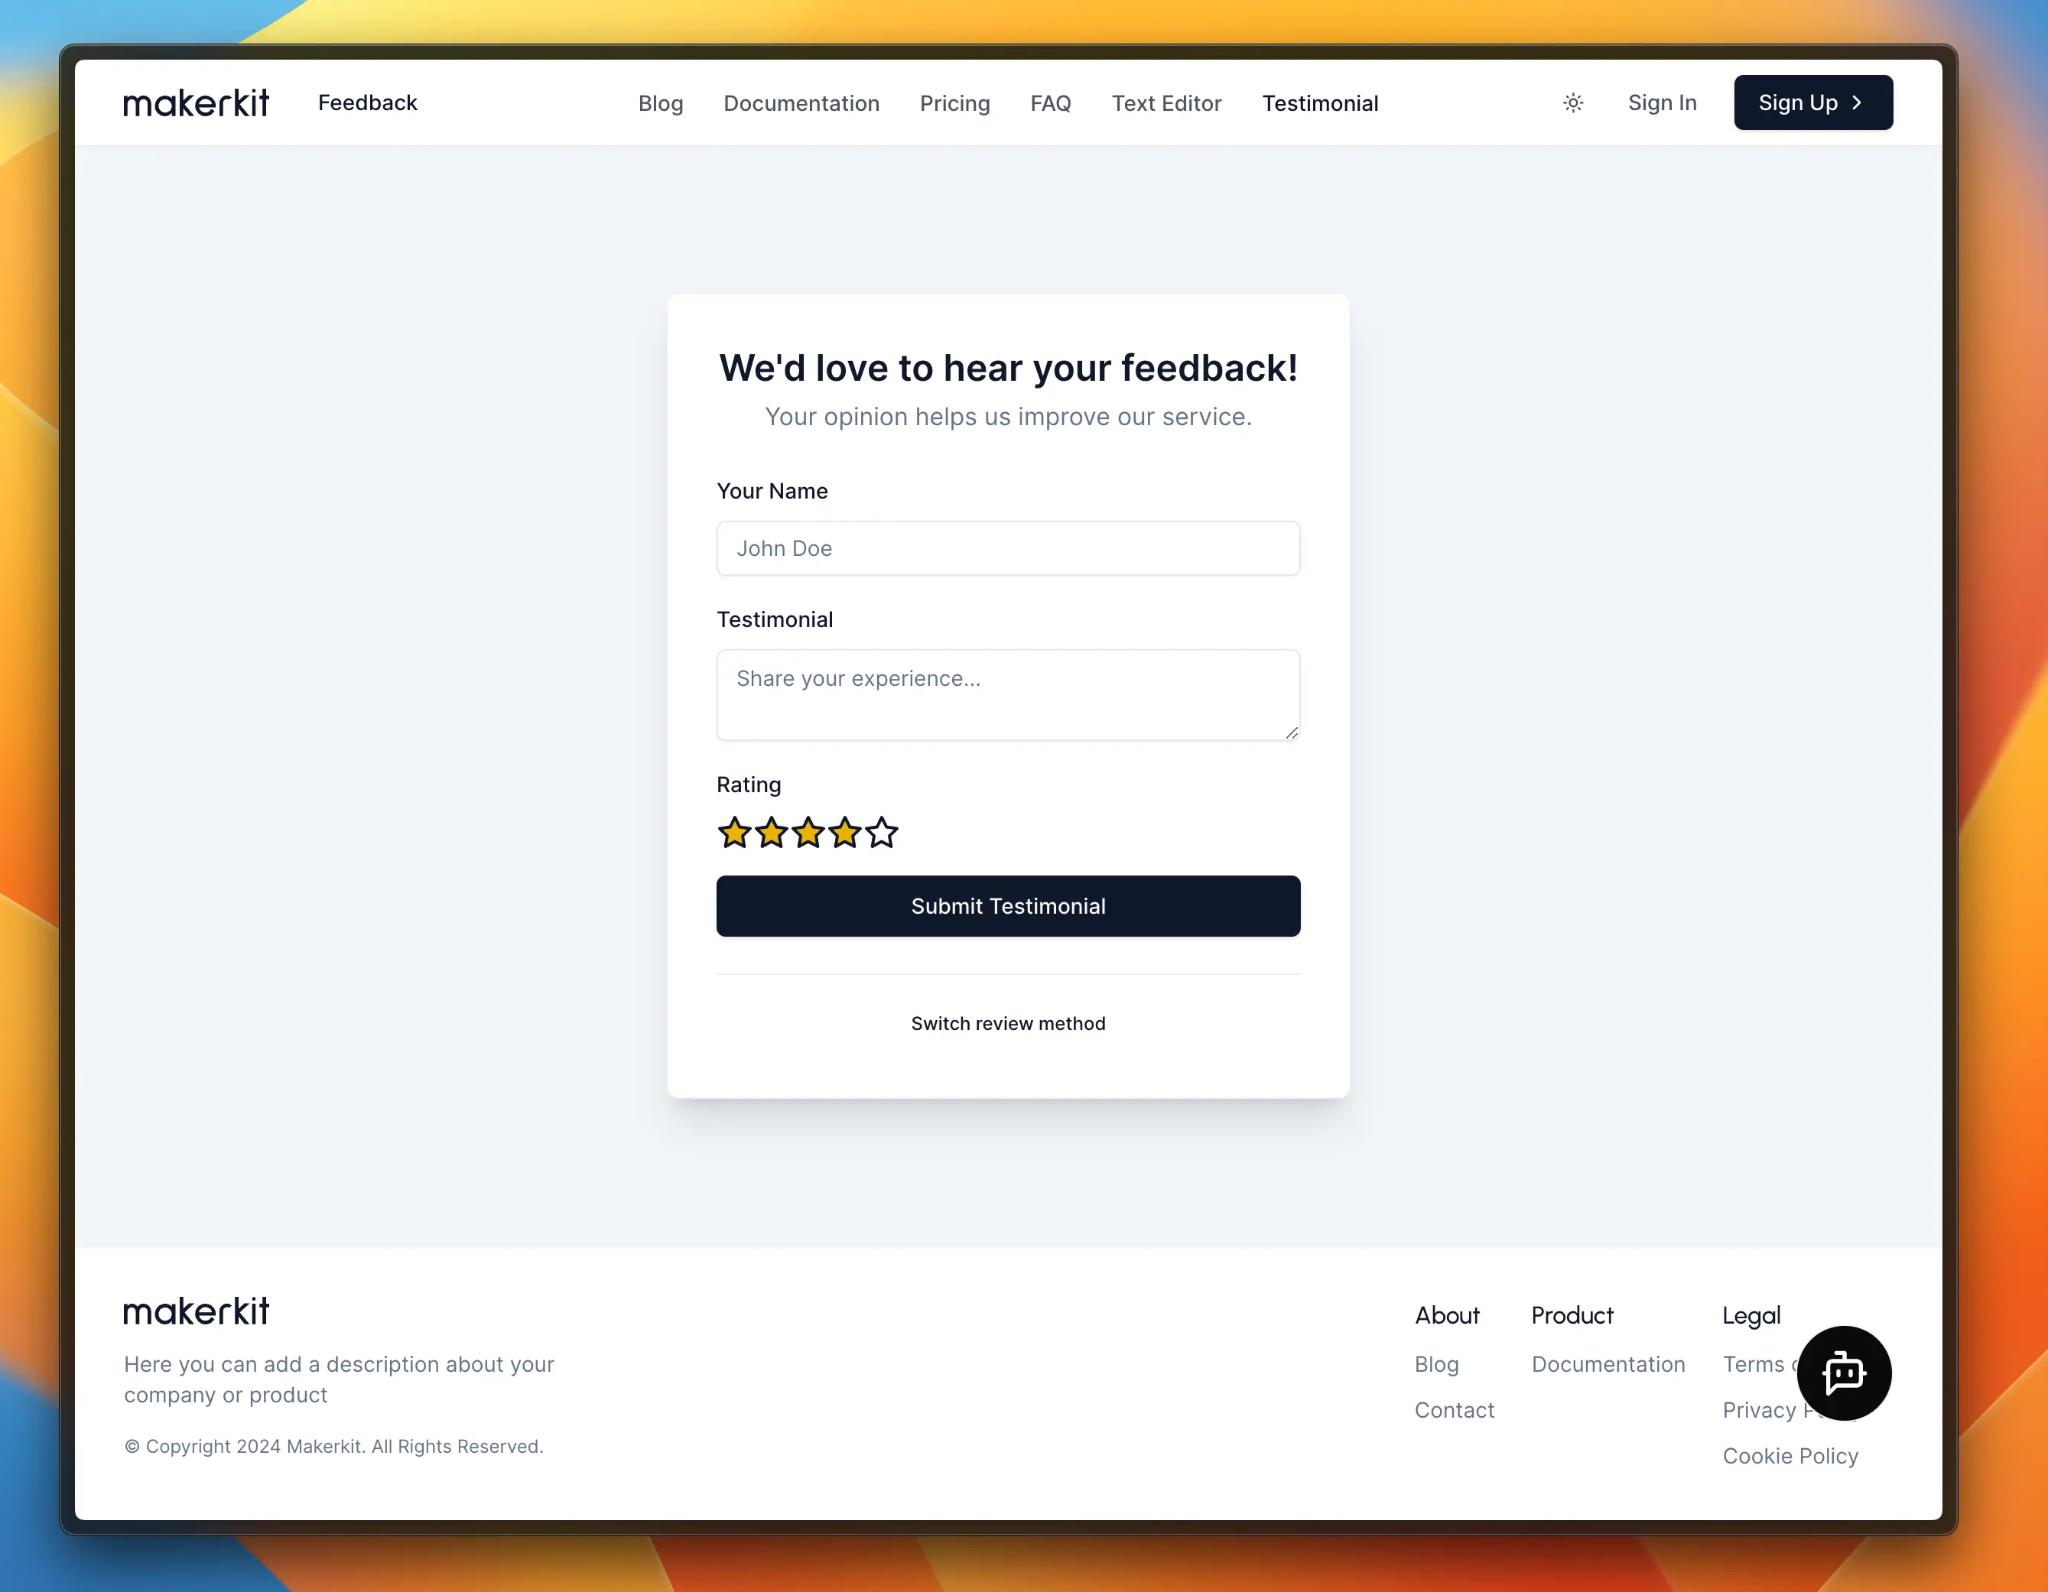Click the Sign In button

click(1663, 102)
